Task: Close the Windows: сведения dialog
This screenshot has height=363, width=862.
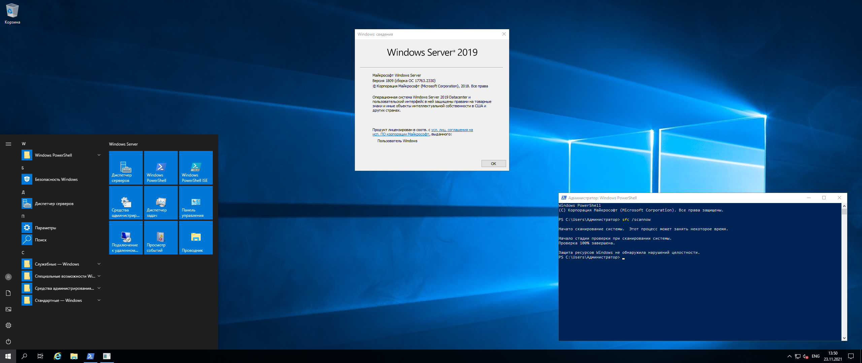Action: (x=504, y=34)
